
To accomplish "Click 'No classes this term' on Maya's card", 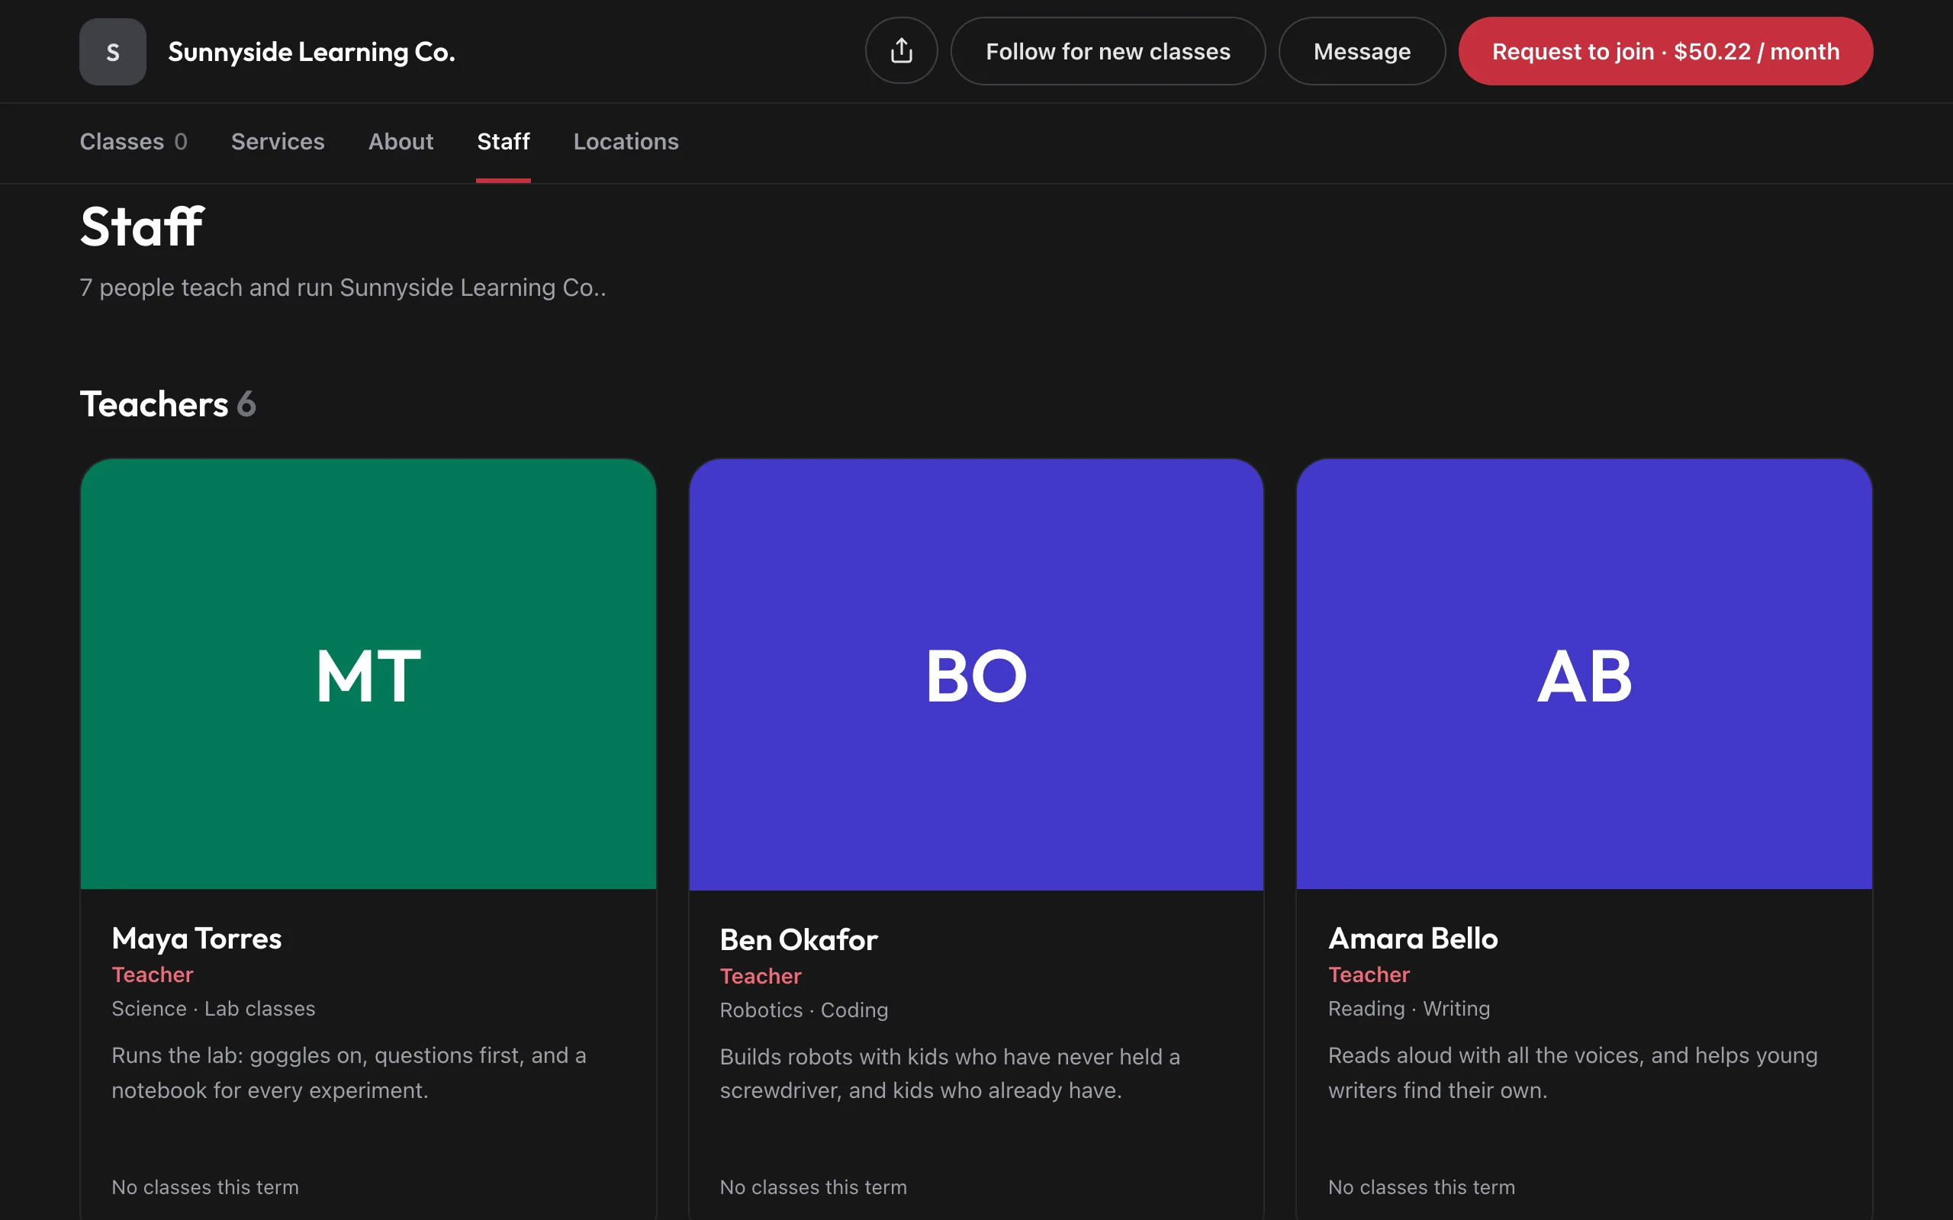I will tap(205, 1187).
